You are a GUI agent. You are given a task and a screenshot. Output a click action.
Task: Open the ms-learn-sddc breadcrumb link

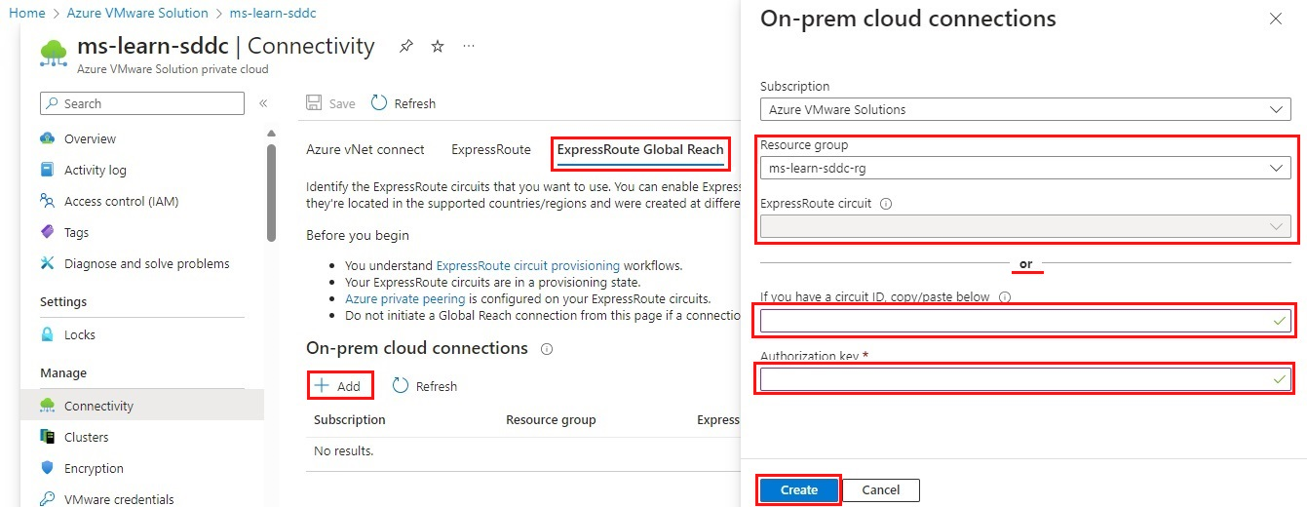coord(273,13)
